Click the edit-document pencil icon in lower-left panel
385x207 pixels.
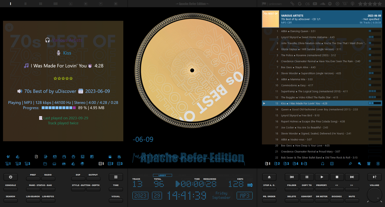click(x=46, y=156)
